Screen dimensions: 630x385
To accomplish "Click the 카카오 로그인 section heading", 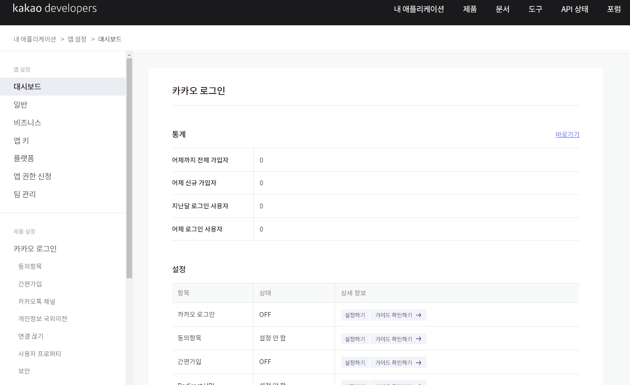I will [199, 91].
